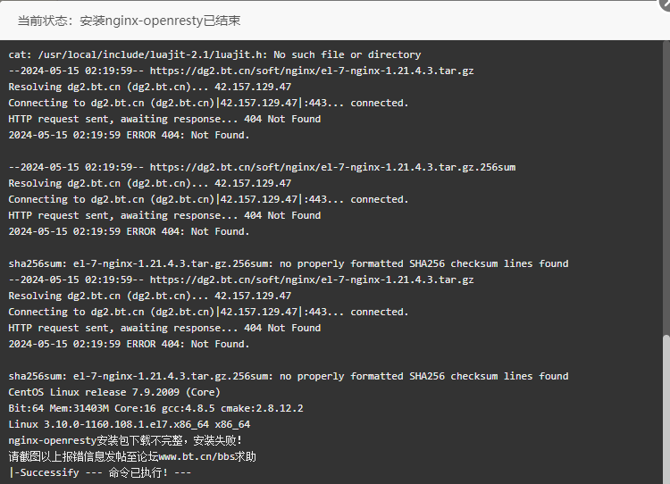Viewport: 670px width, 484px height.
Task: Click the gcc:4.8.5 version text
Action: pos(188,408)
